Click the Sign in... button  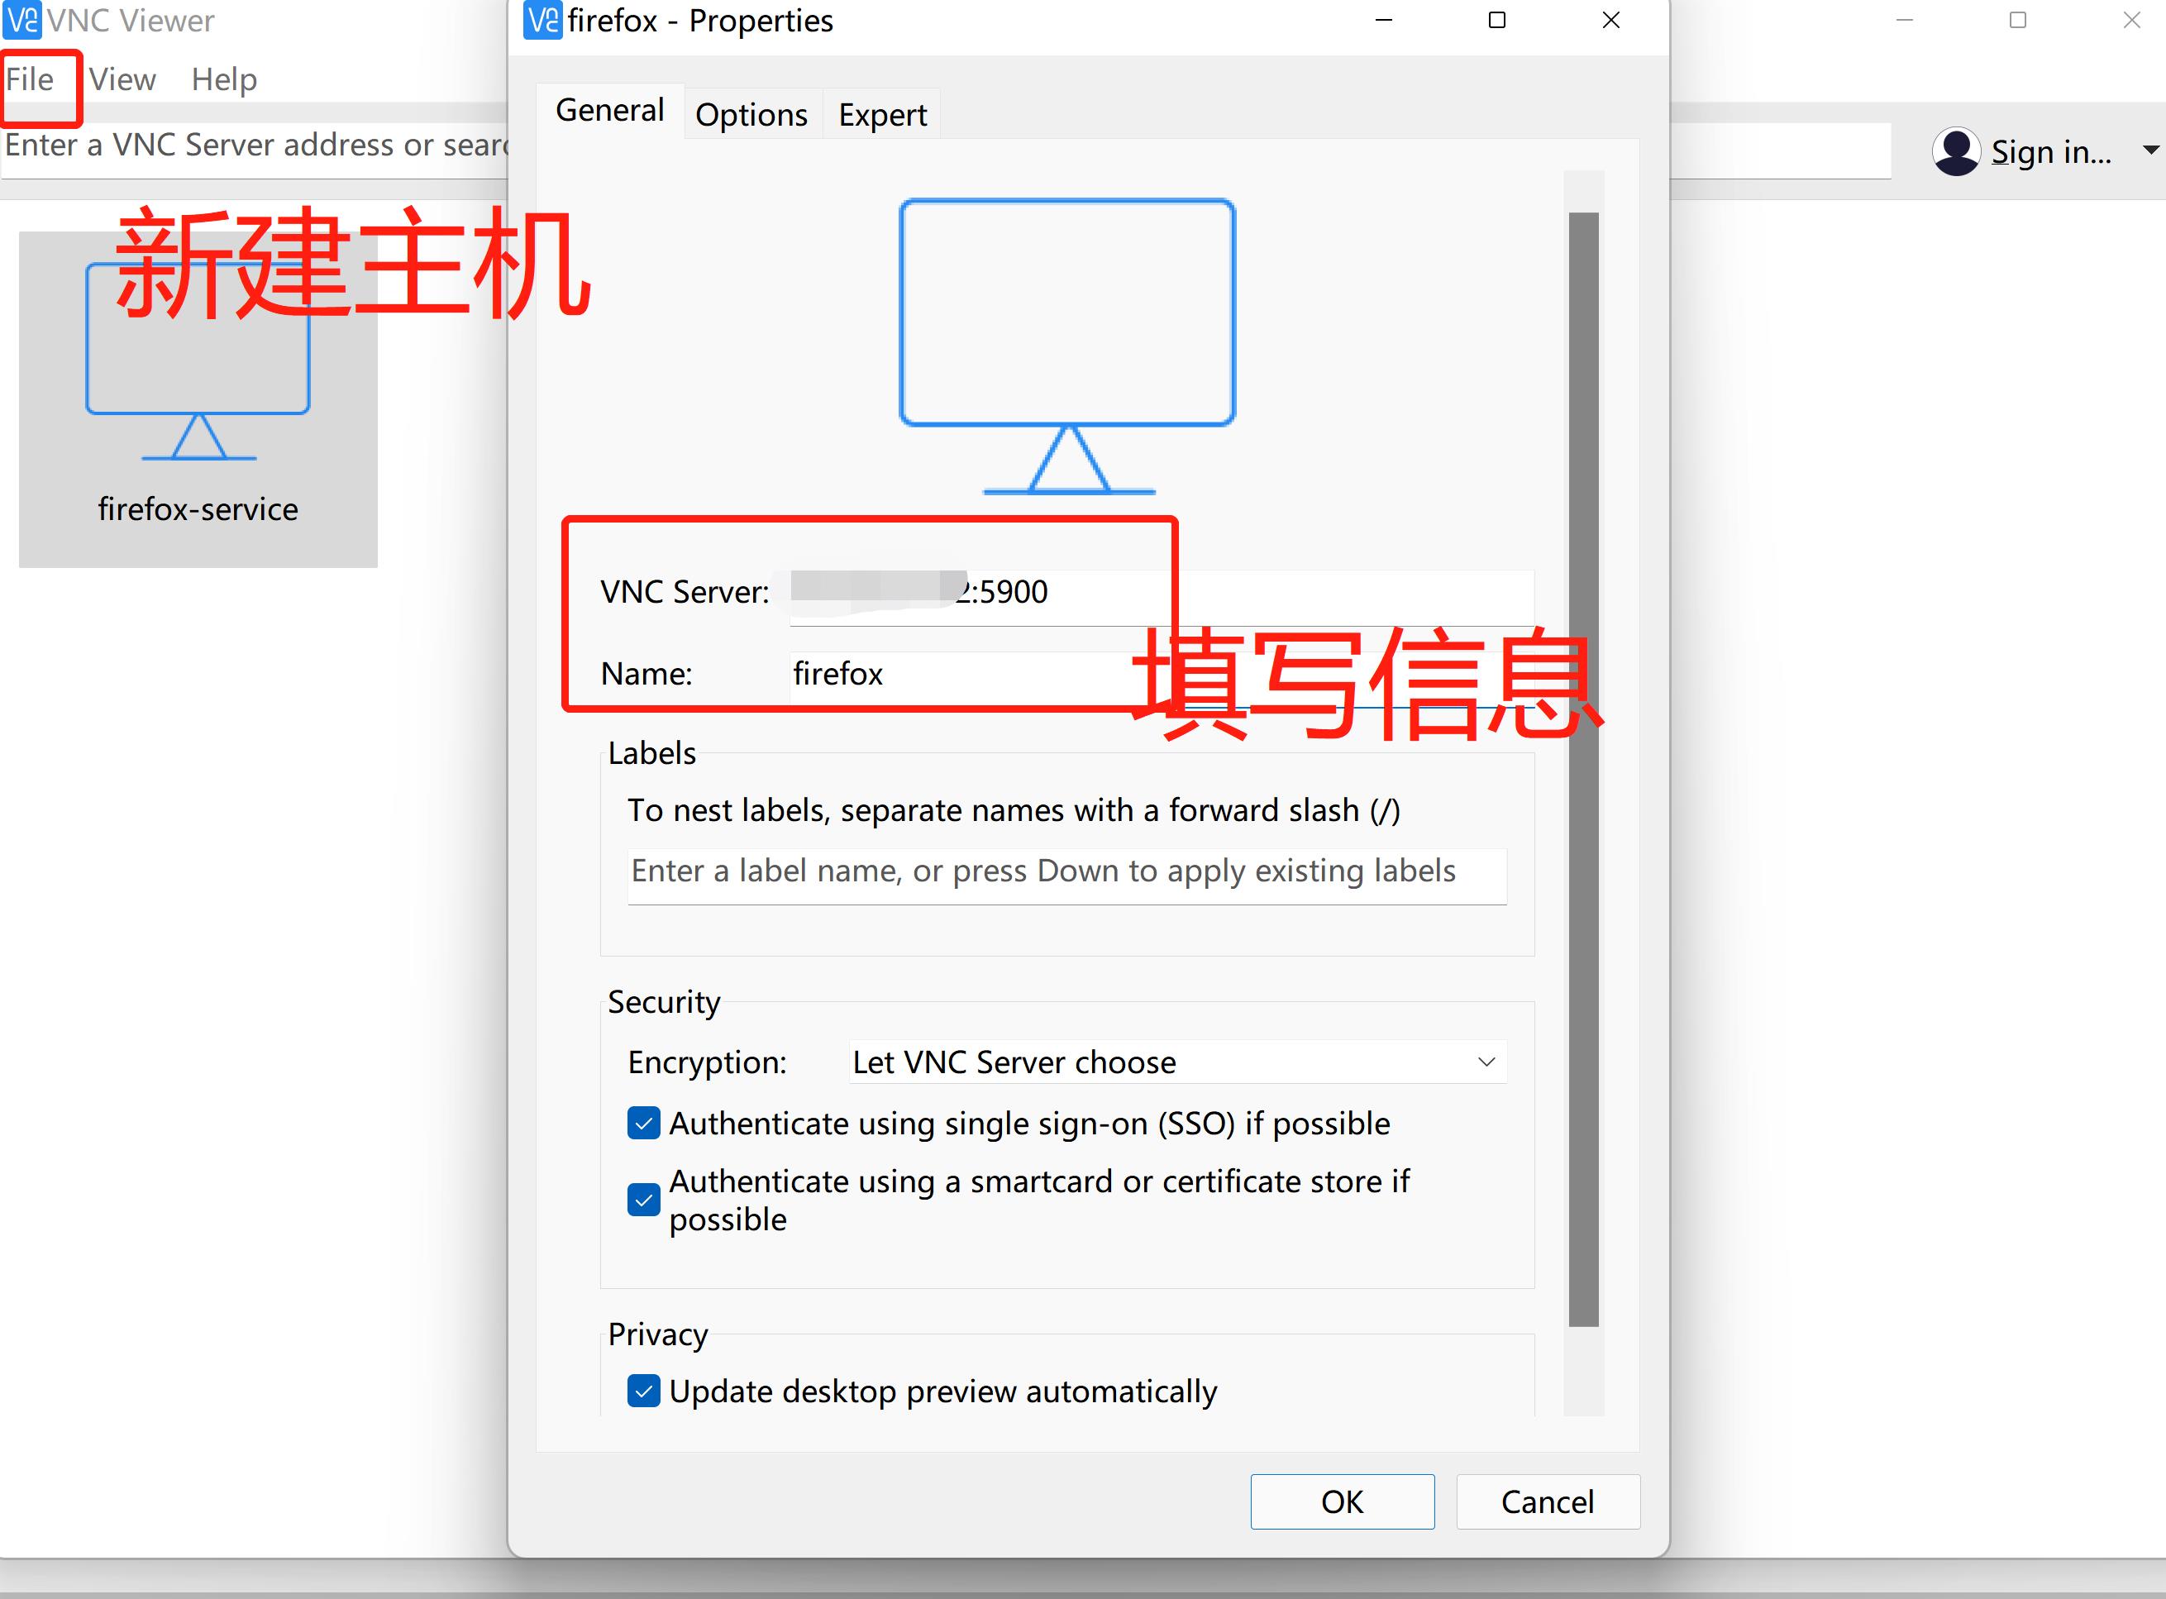click(x=2050, y=152)
